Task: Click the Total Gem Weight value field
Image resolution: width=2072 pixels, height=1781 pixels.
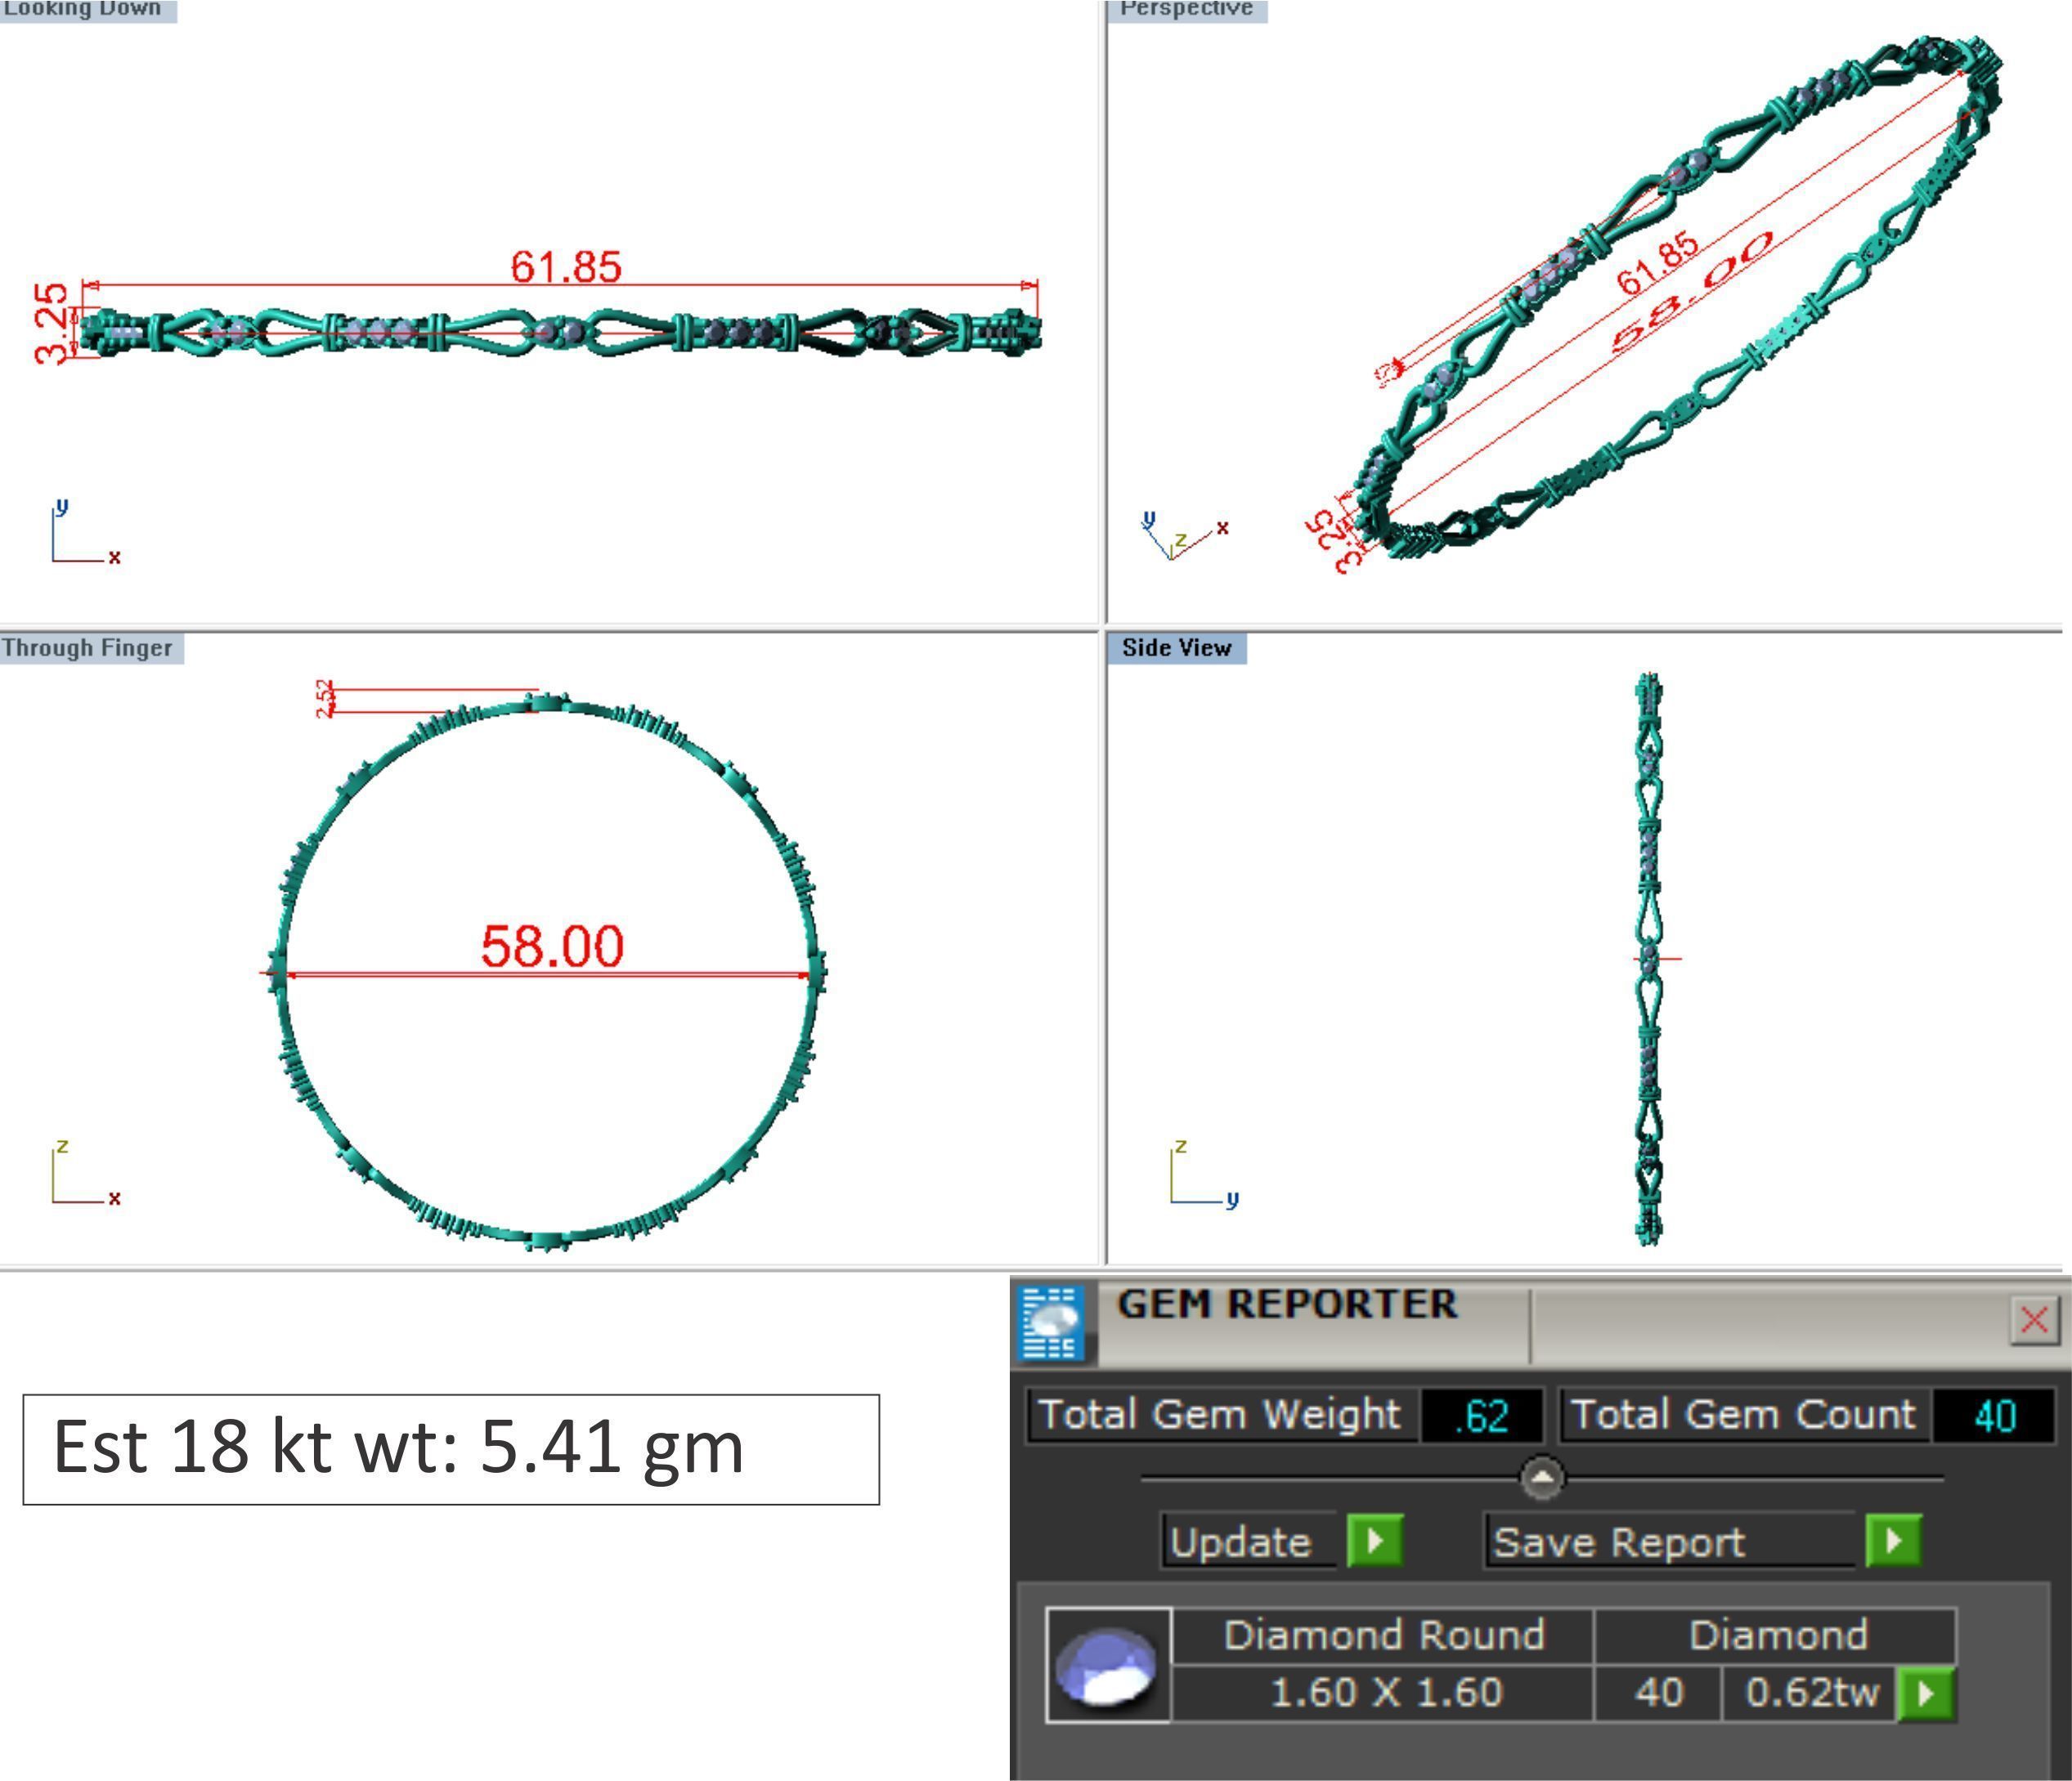Action: point(1481,1415)
